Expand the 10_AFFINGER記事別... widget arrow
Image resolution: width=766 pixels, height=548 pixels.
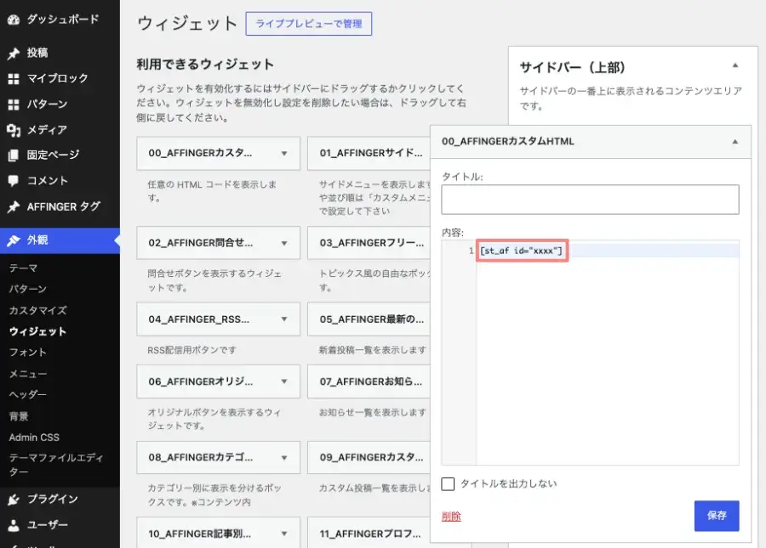(283, 534)
